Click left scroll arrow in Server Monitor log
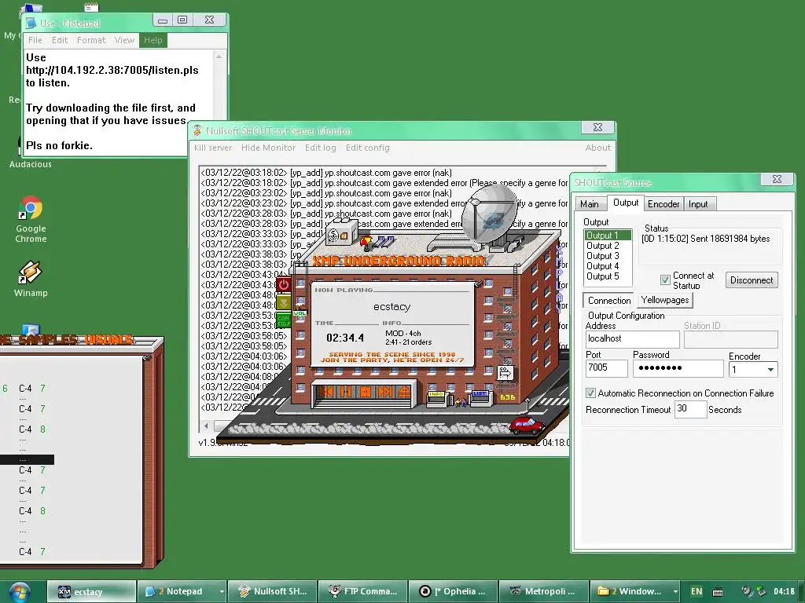The image size is (805, 603). (207, 426)
